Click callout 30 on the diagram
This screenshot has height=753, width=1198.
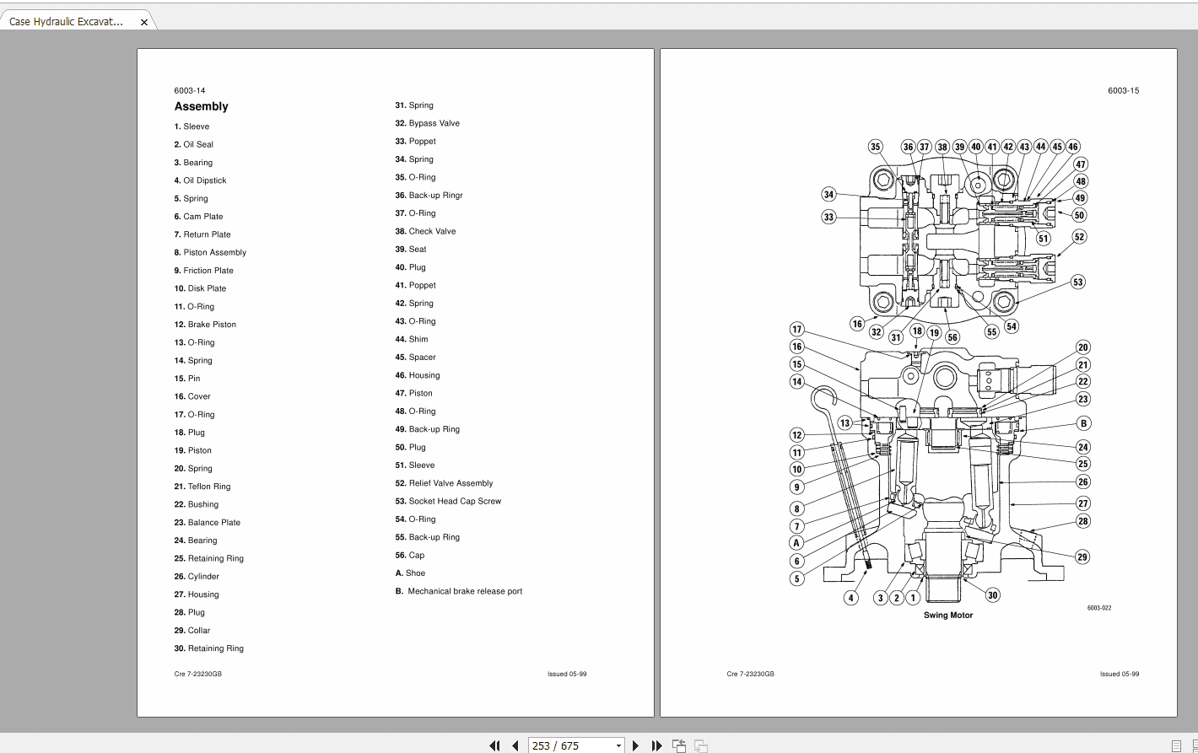pos(992,594)
